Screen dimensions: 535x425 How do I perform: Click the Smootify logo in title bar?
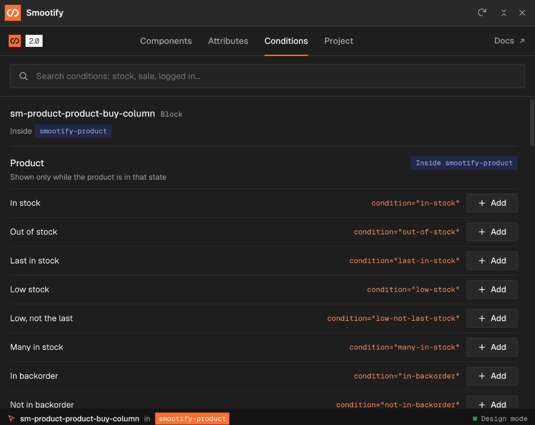[13, 13]
